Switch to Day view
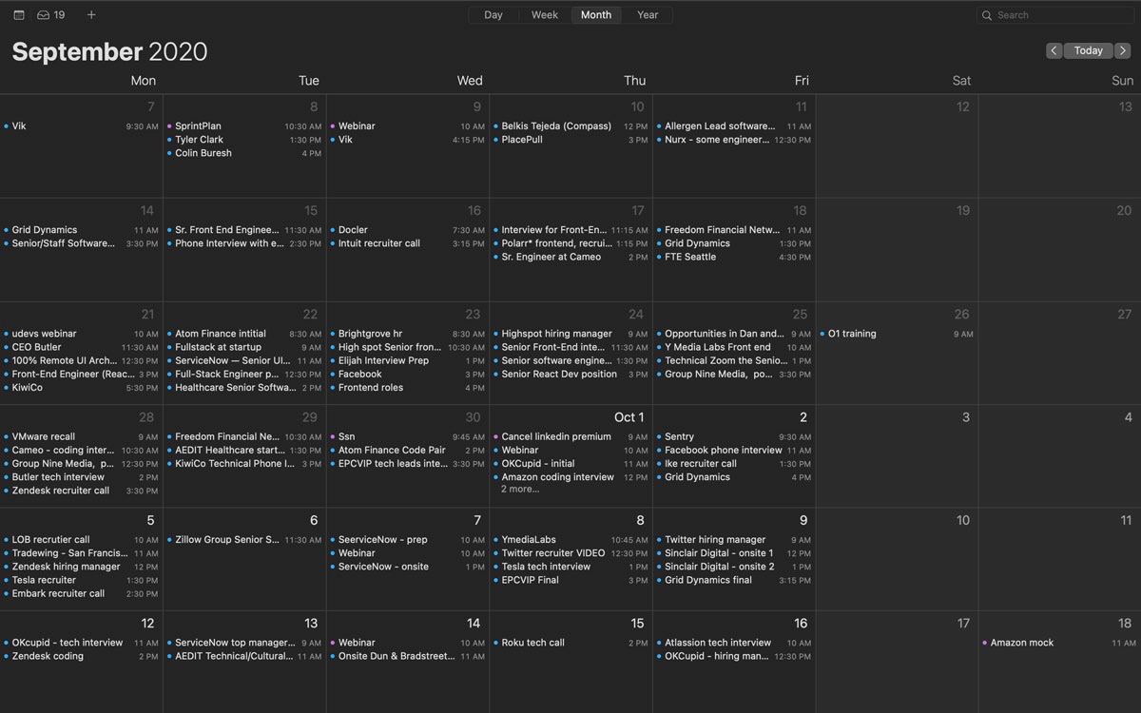Image resolution: width=1141 pixels, height=713 pixels. pos(493,15)
